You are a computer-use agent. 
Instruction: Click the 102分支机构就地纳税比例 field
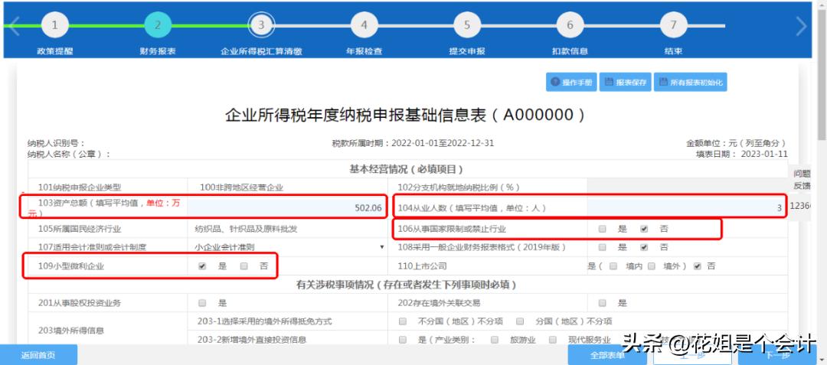(x=687, y=187)
